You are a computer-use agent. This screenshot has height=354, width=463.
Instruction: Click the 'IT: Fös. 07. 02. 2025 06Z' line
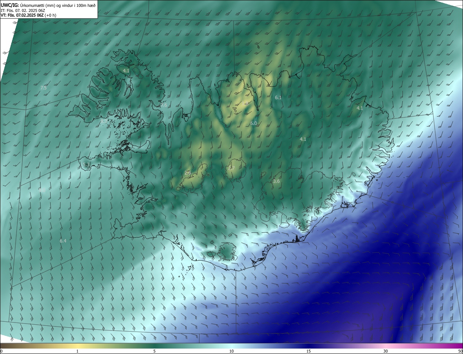(23, 10)
